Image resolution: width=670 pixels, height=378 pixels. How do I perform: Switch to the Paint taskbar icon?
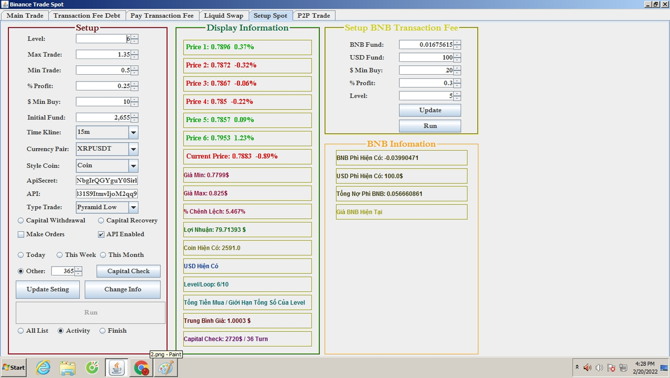[165, 367]
